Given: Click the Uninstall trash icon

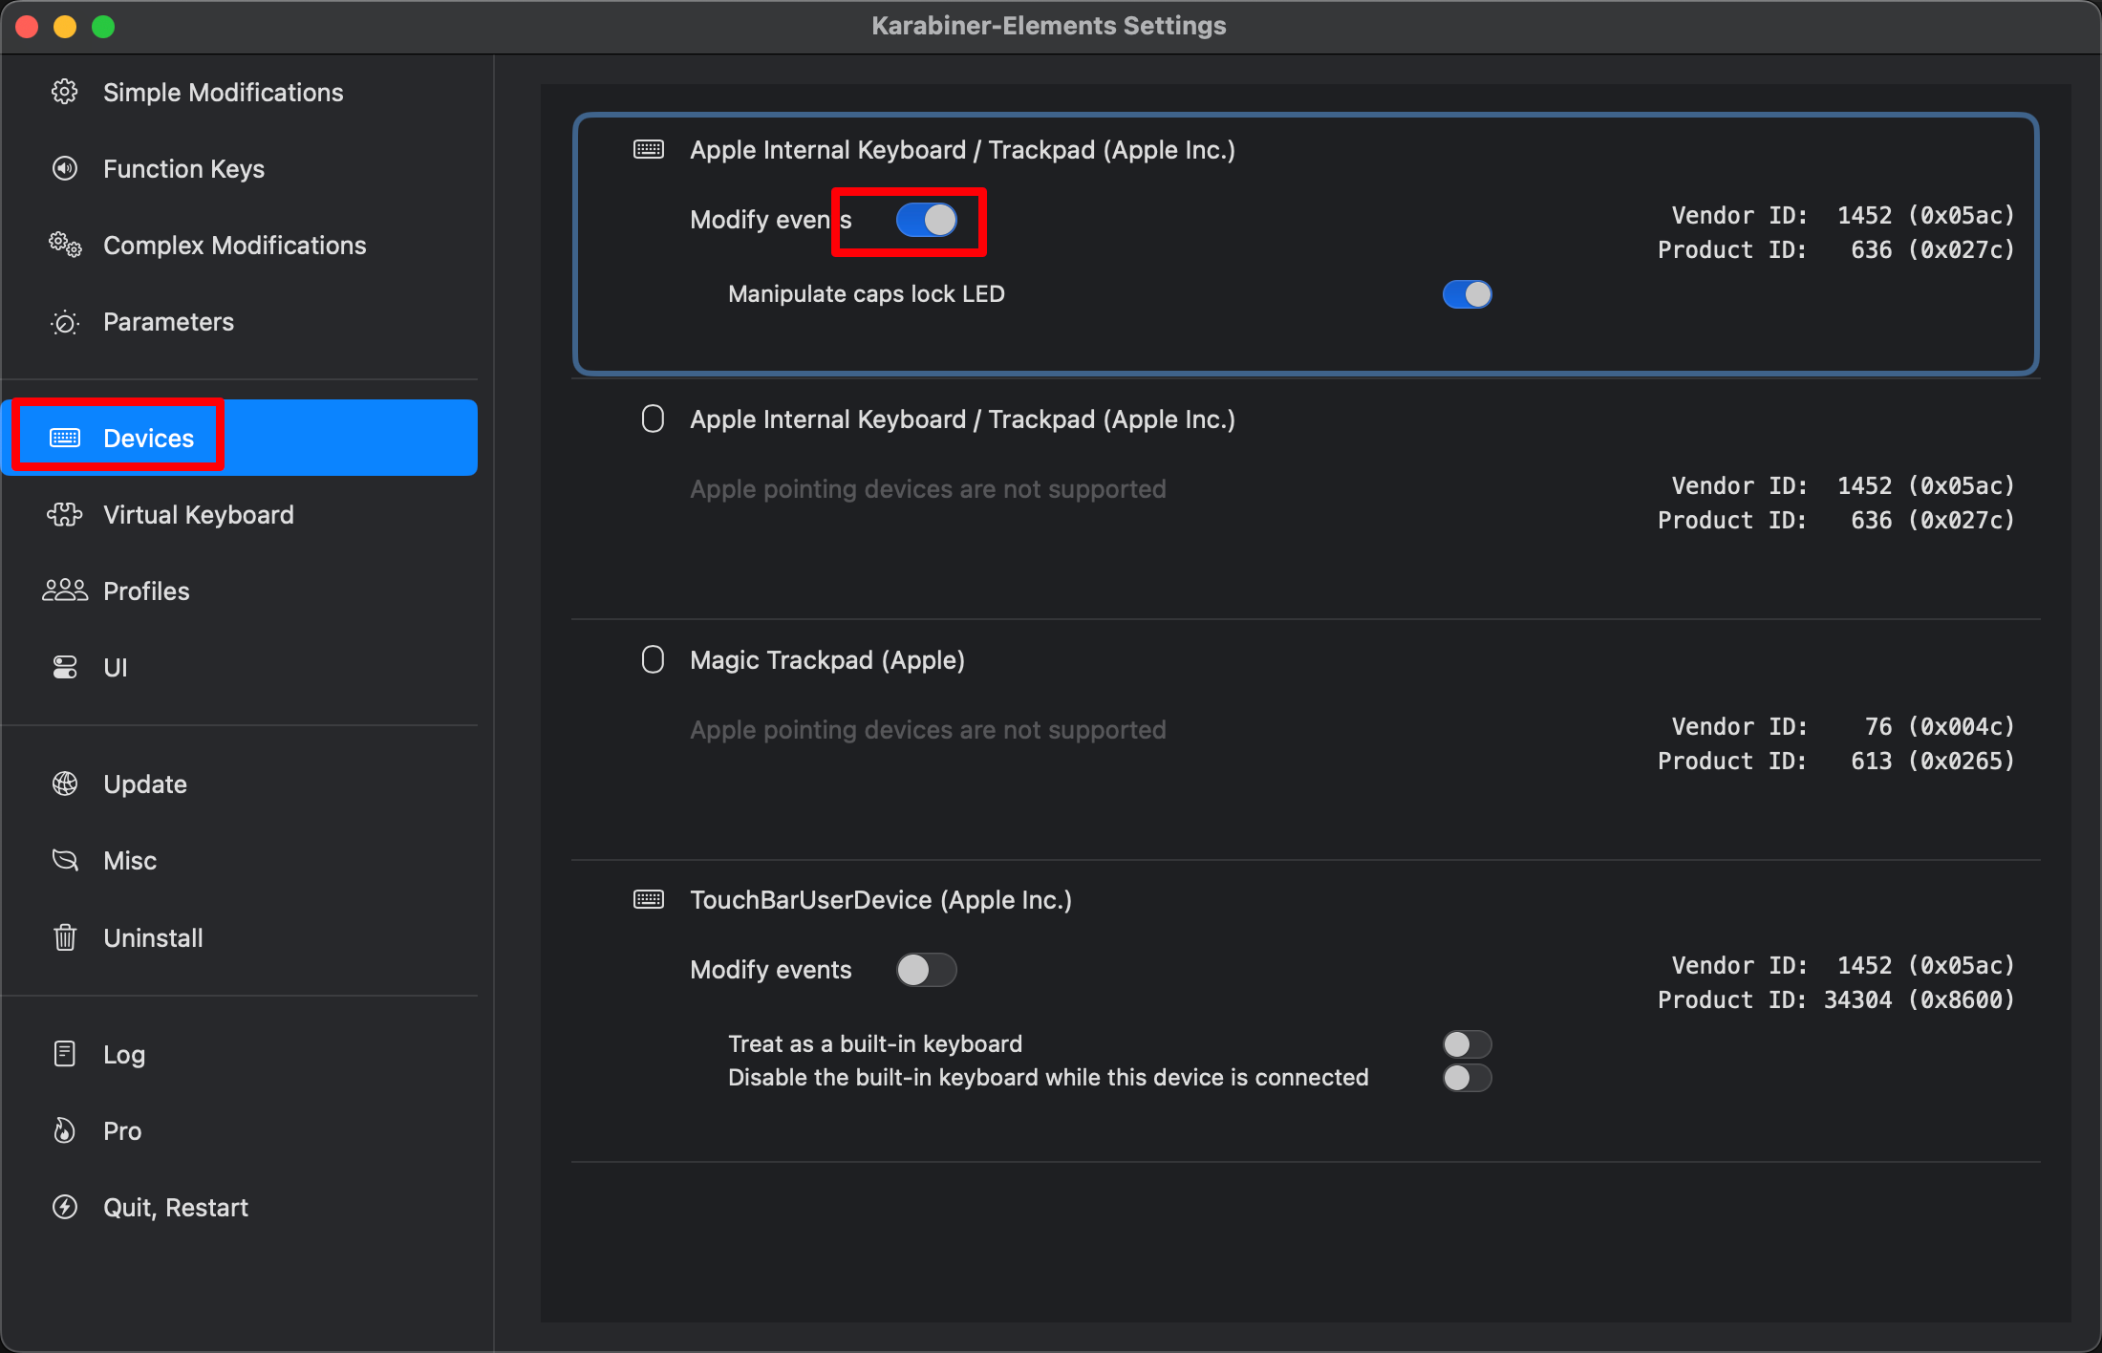Looking at the screenshot, I should coord(64,937).
